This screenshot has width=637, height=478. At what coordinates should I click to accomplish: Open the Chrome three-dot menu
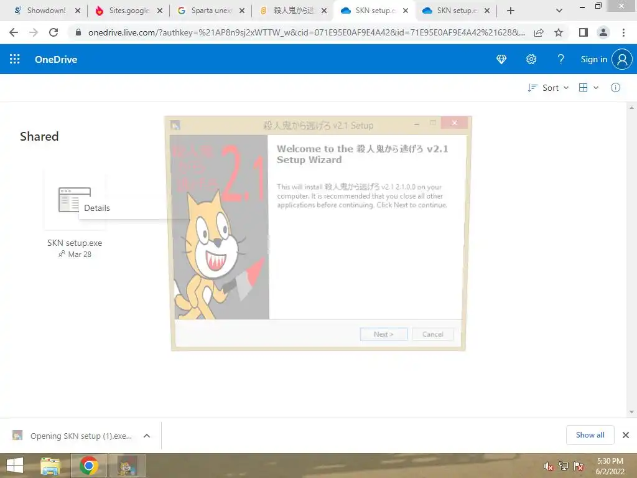[x=623, y=32]
